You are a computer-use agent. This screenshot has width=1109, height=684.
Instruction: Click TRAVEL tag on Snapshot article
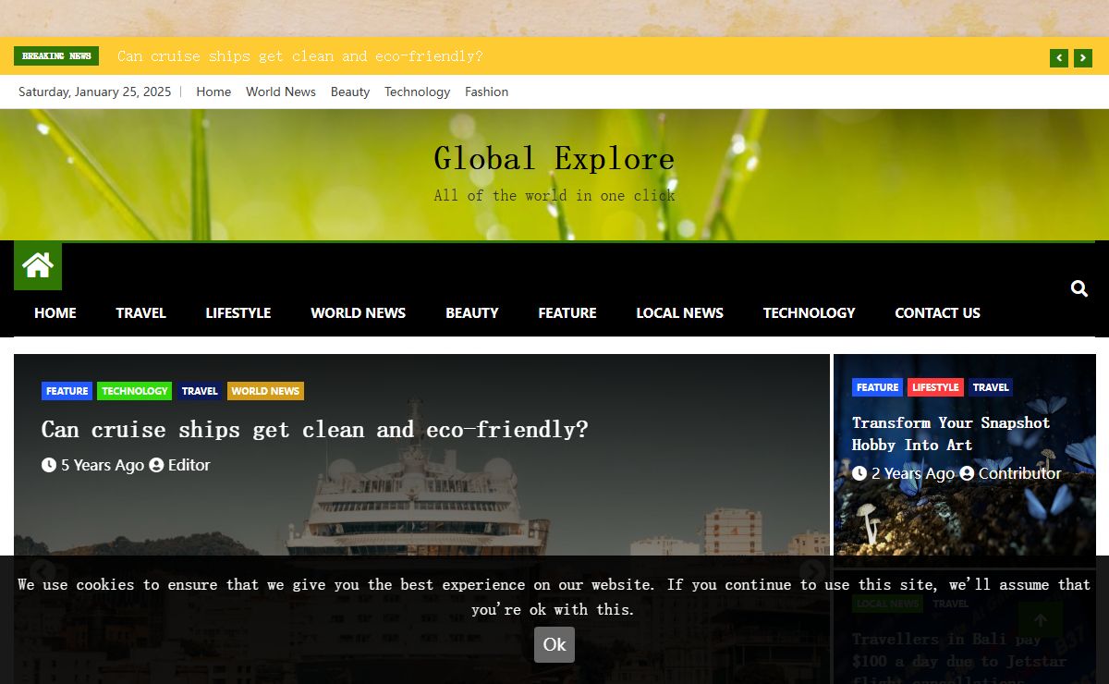pyautogui.click(x=991, y=387)
